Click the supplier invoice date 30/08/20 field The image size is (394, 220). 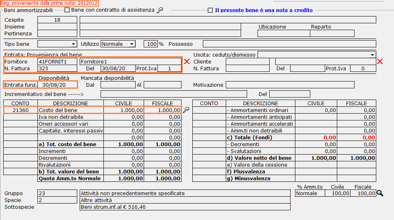point(118,68)
